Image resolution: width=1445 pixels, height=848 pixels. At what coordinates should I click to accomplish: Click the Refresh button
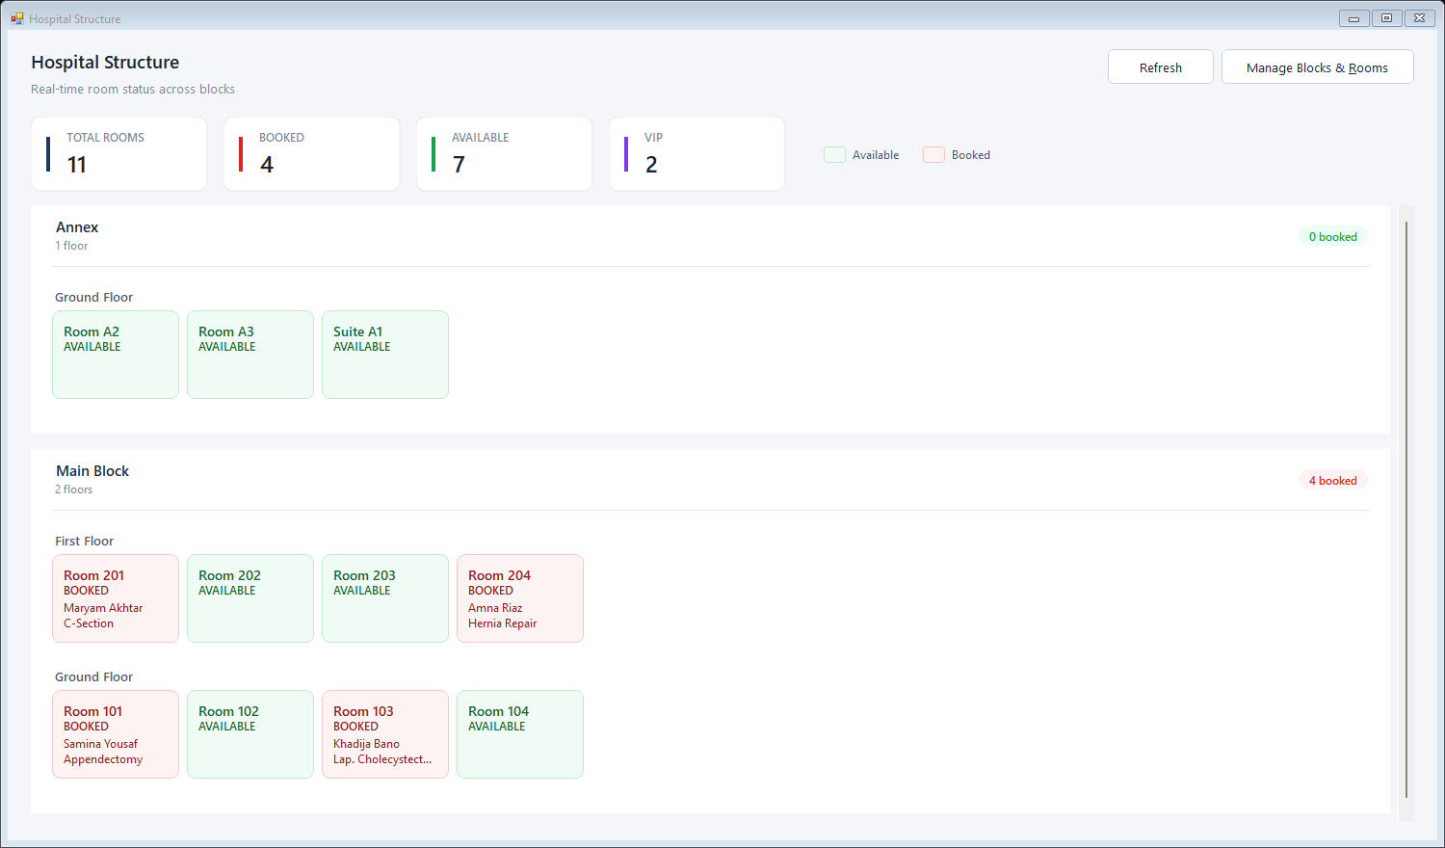tap(1161, 67)
